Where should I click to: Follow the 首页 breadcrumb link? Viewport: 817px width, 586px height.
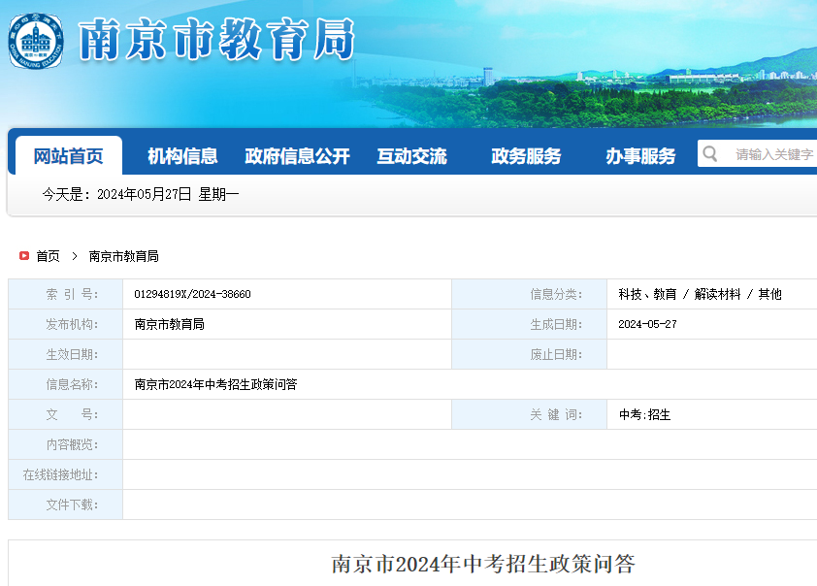coord(48,256)
